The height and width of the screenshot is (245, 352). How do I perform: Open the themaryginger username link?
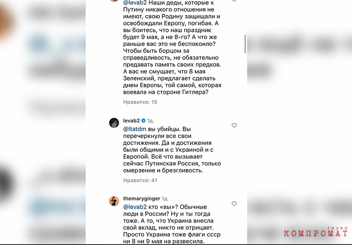pos(141,199)
